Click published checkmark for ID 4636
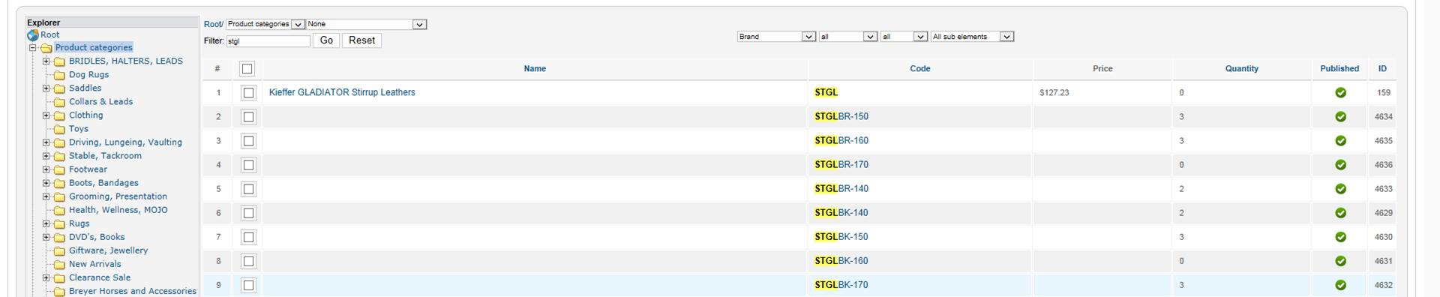The width and height of the screenshot is (1440, 297). click(x=1340, y=165)
